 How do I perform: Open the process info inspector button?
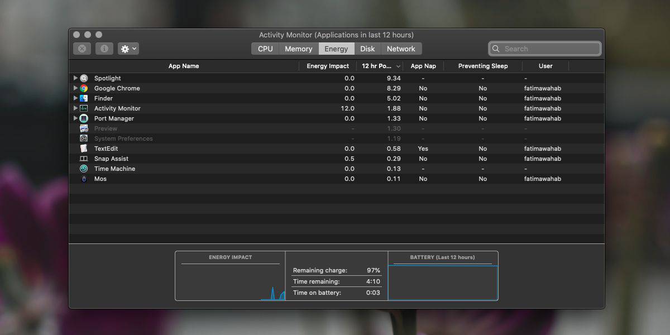click(x=104, y=49)
